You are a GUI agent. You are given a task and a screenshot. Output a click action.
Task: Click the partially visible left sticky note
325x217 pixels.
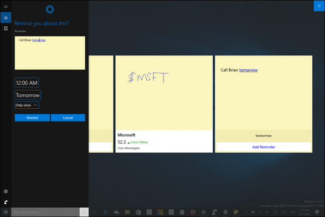tap(101, 104)
